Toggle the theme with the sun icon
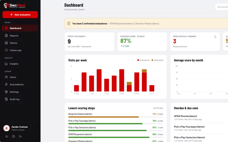Image resolution: width=228 pixels, height=142 pixels. tap(7, 137)
